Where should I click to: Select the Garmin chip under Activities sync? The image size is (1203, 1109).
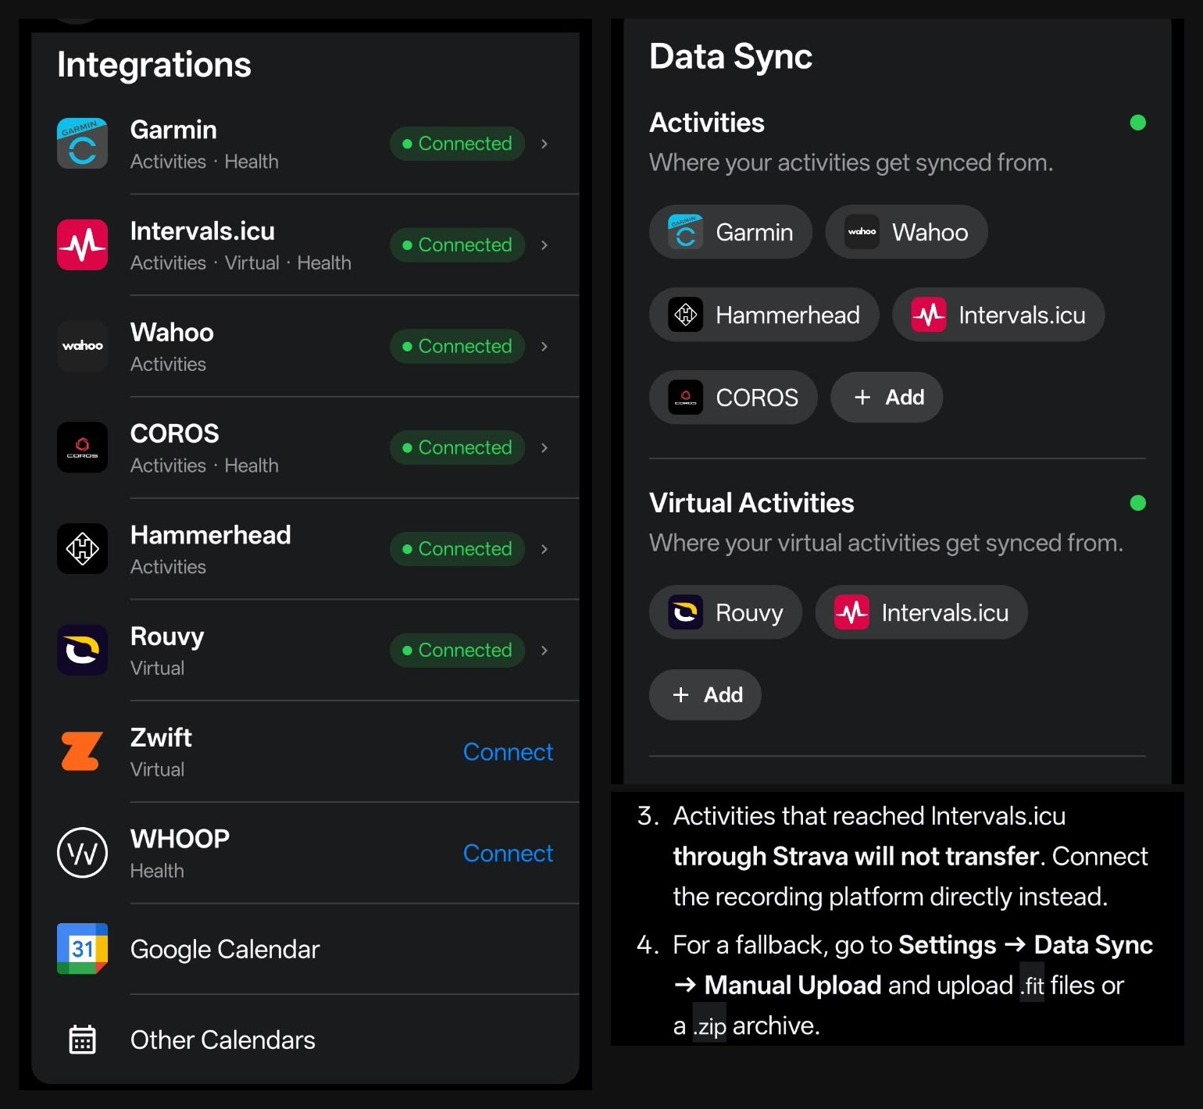pos(730,232)
